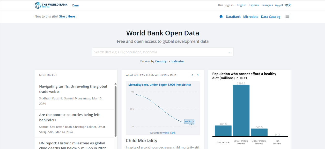Open World Bank data source link
Screen dimensions: 325x149
169,133
